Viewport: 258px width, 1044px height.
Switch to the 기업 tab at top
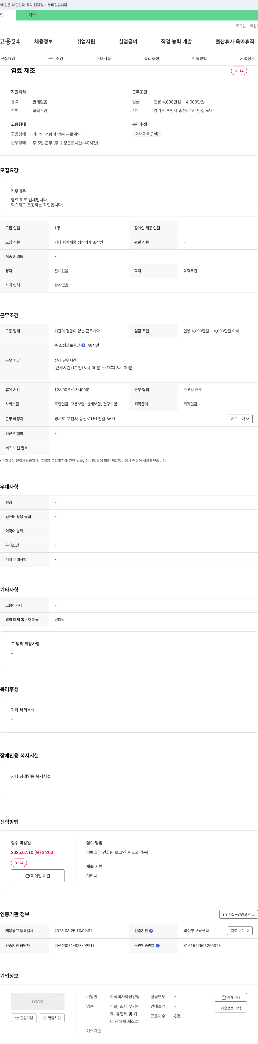click(x=32, y=15)
